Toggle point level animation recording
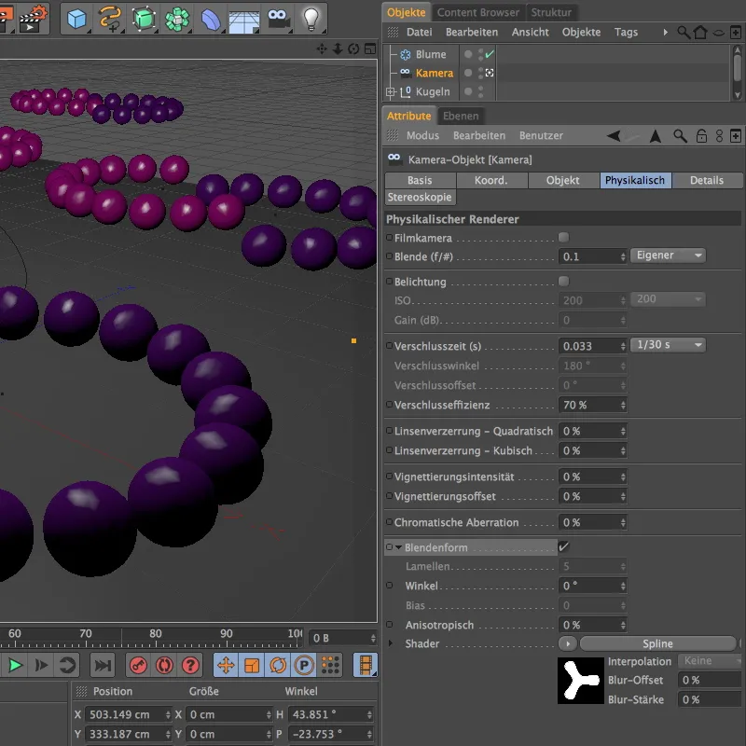746x746 pixels. coord(330,665)
